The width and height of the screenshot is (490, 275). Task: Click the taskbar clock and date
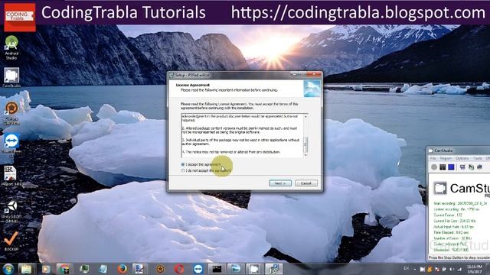(475, 269)
